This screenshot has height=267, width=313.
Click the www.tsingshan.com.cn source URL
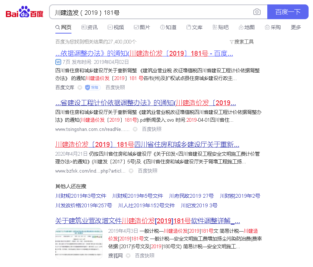point(92,129)
